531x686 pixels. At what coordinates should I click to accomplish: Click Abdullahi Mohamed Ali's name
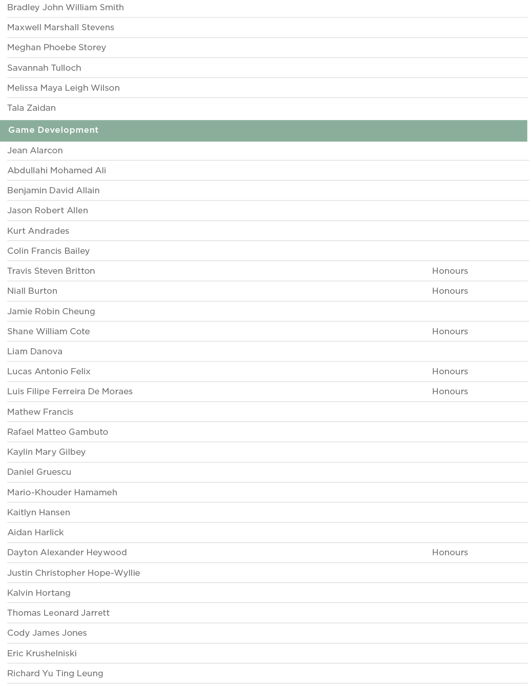pyautogui.click(x=56, y=170)
